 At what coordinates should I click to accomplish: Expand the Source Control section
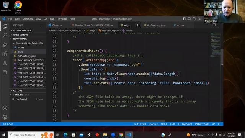tap(28, 31)
